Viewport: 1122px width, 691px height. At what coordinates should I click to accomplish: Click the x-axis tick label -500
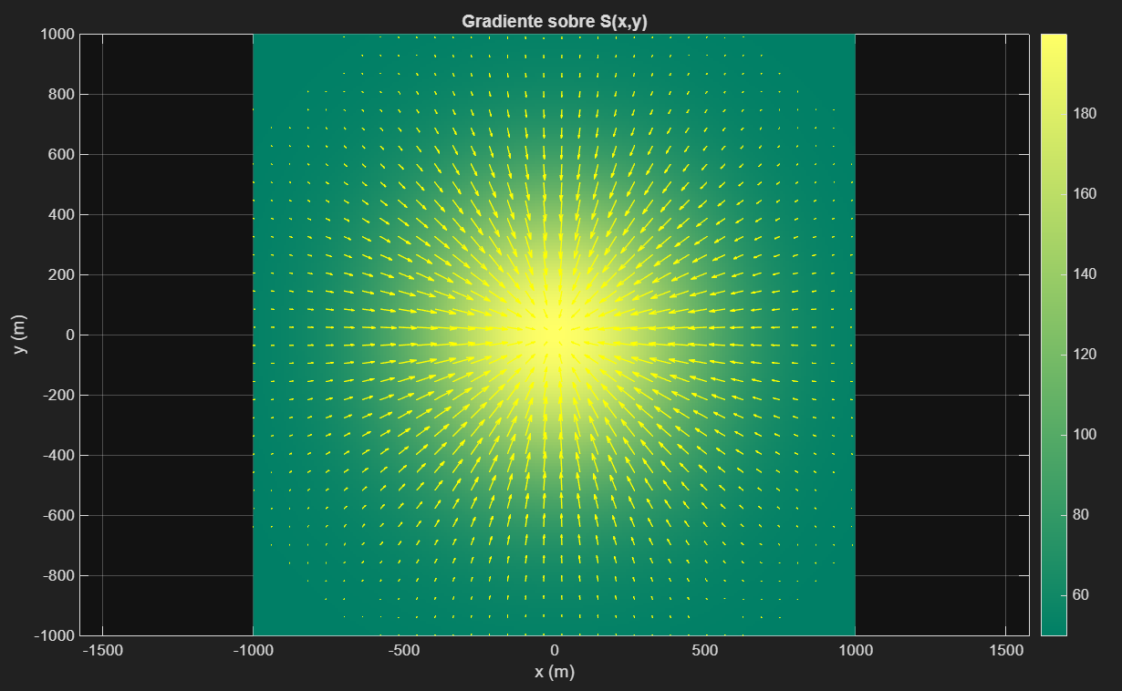tap(403, 650)
